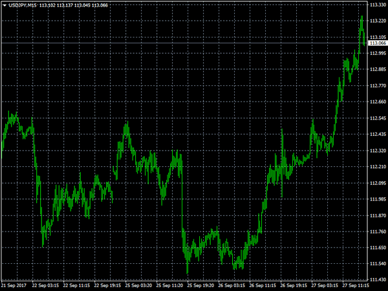Click the OHLC values 113.102 113.137 113.045 113.066

pyautogui.click(x=74, y=5)
